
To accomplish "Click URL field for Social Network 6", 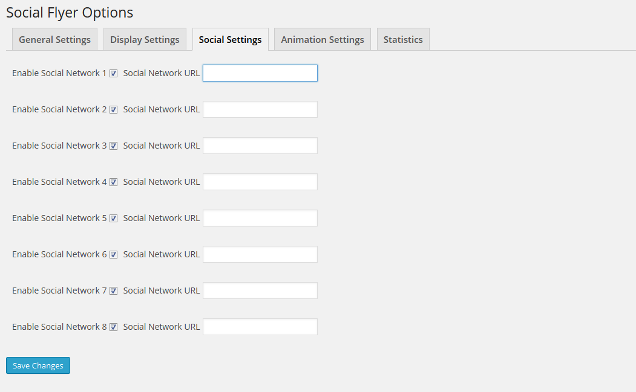I will 260,254.
